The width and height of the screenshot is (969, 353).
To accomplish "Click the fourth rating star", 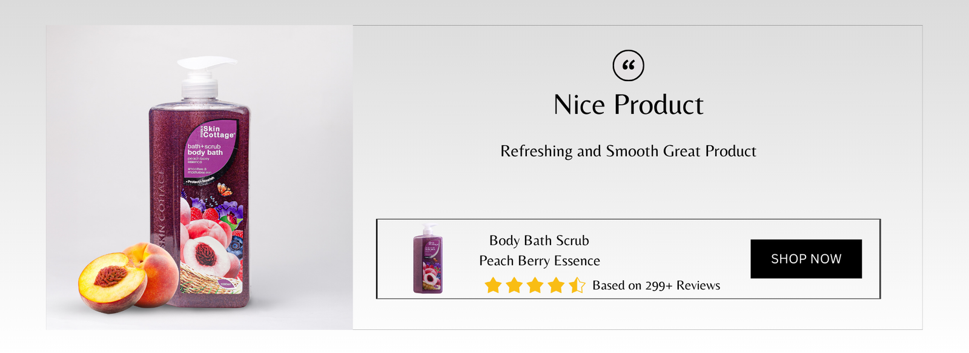I will tap(556, 285).
